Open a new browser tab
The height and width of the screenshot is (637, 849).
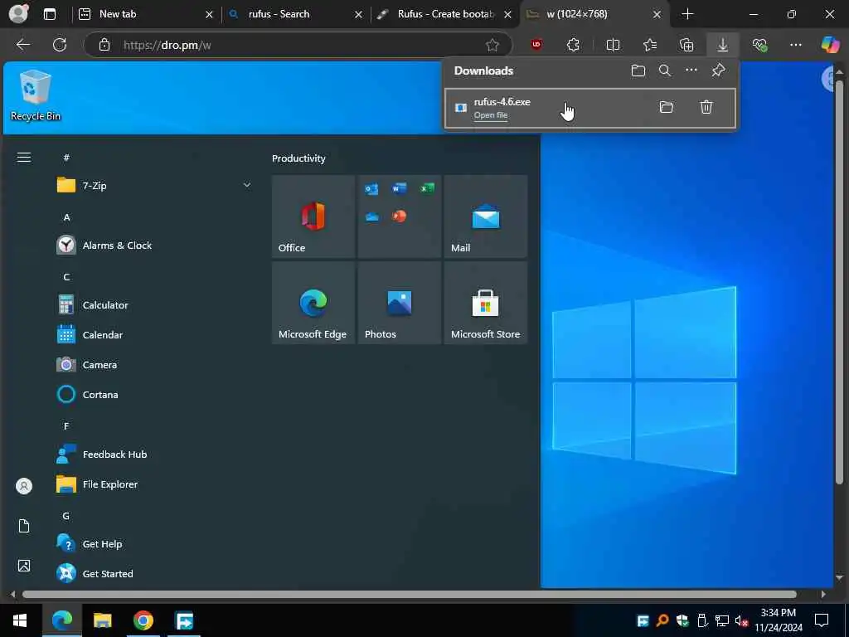(x=687, y=14)
